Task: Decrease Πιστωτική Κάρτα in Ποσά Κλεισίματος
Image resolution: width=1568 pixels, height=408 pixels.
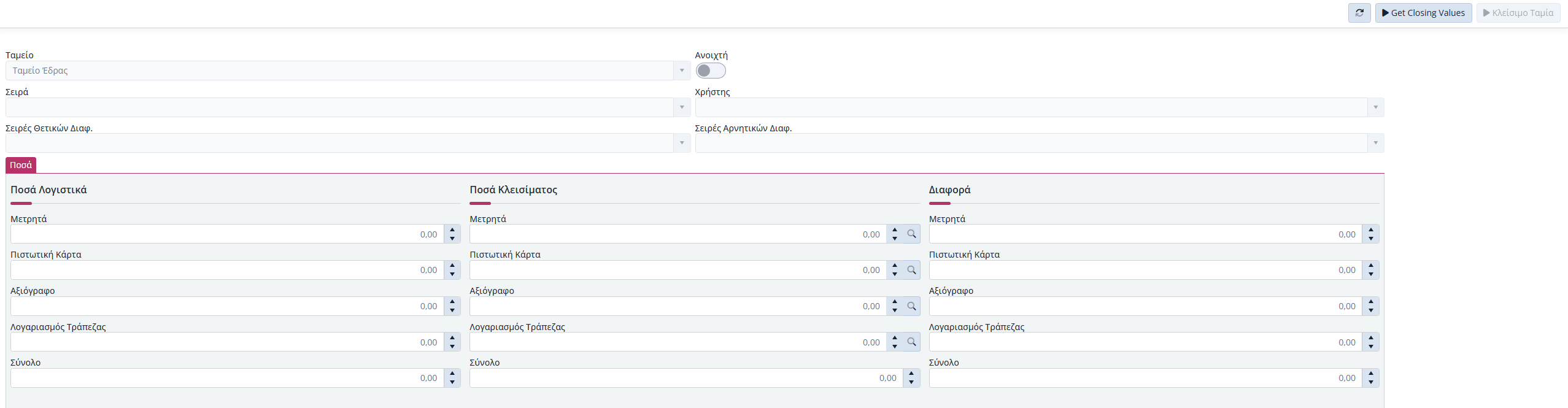Action: 895,274
